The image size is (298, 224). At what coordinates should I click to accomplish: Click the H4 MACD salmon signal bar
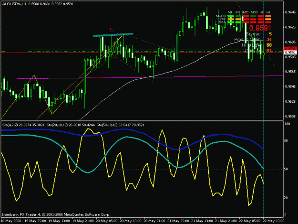click(268, 16)
